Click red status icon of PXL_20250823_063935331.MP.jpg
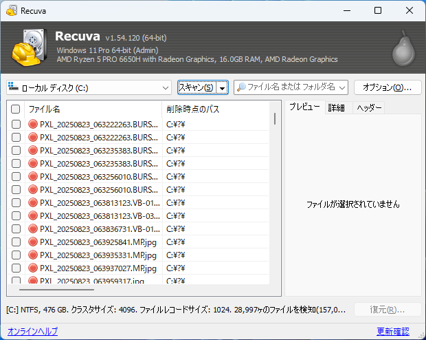This screenshot has width=426, height=340. [x=33, y=255]
